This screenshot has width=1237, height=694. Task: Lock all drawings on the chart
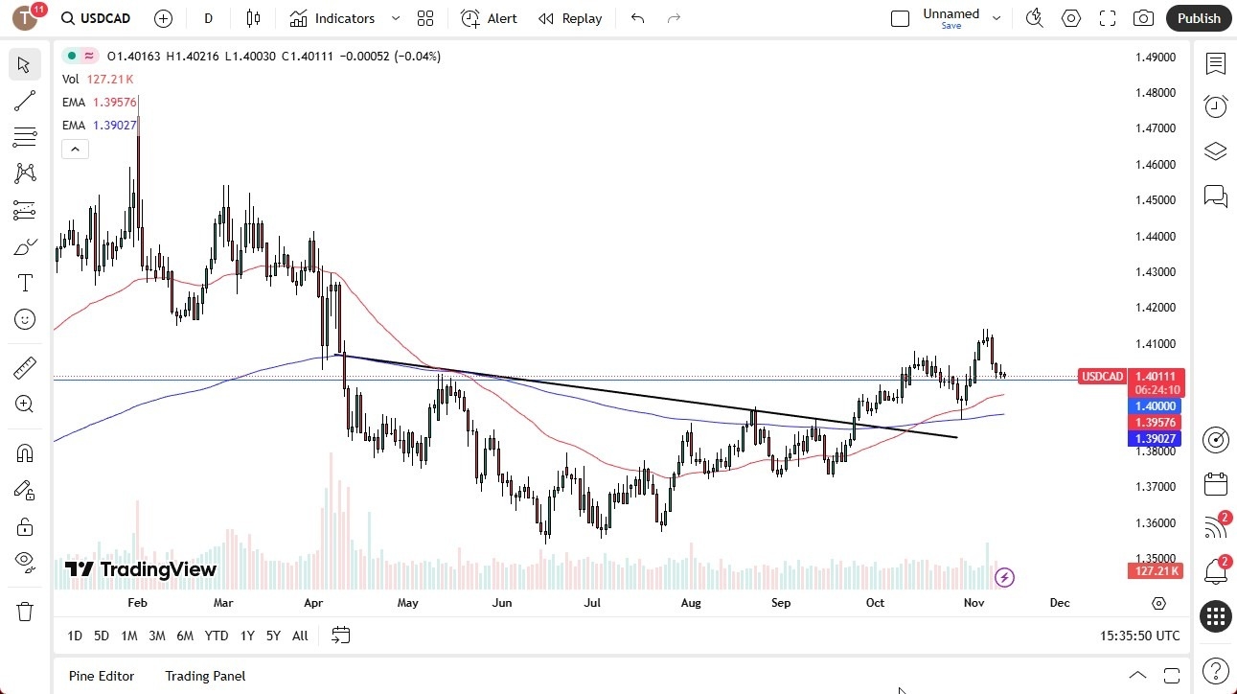25,526
